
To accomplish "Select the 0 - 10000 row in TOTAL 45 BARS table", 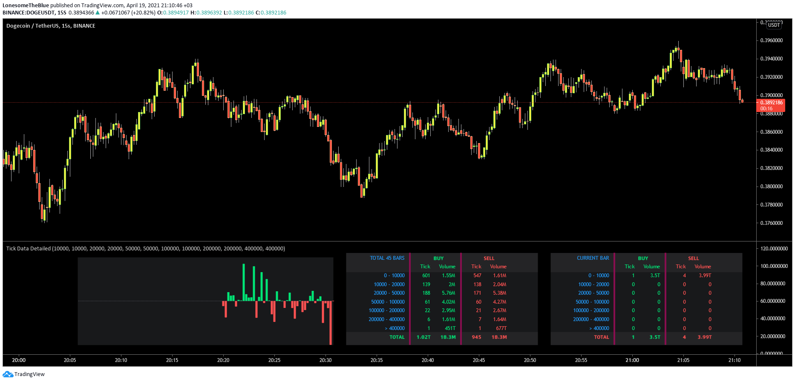I will [x=442, y=276].
